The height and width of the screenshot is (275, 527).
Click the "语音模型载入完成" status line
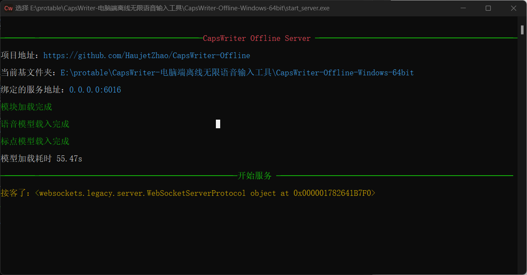[x=35, y=124]
